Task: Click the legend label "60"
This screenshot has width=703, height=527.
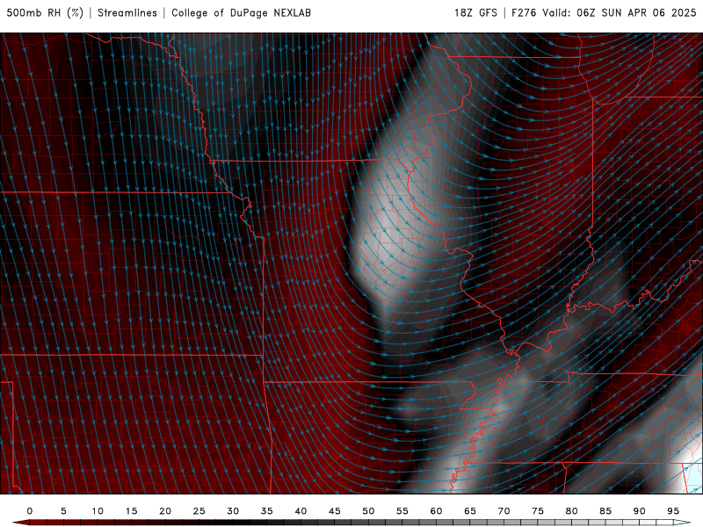Action: 436,511
